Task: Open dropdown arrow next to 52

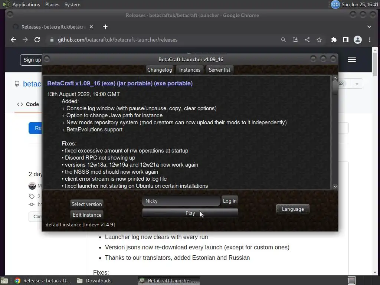Action: 357,84
